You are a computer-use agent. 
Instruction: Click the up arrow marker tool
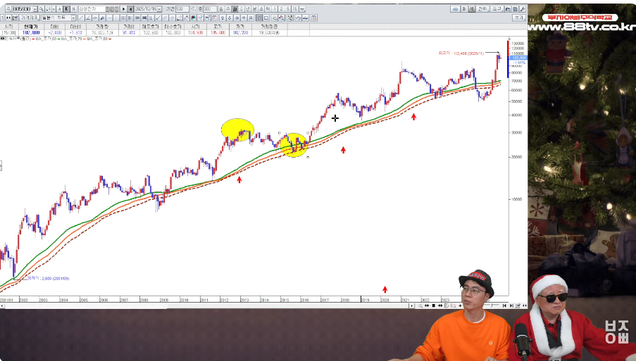[x=223, y=18]
